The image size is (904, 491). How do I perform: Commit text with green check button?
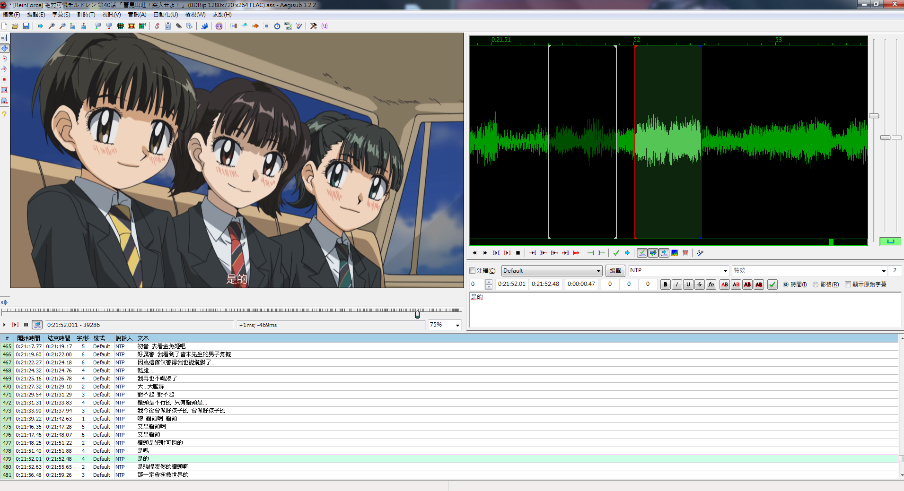click(x=772, y=284)
